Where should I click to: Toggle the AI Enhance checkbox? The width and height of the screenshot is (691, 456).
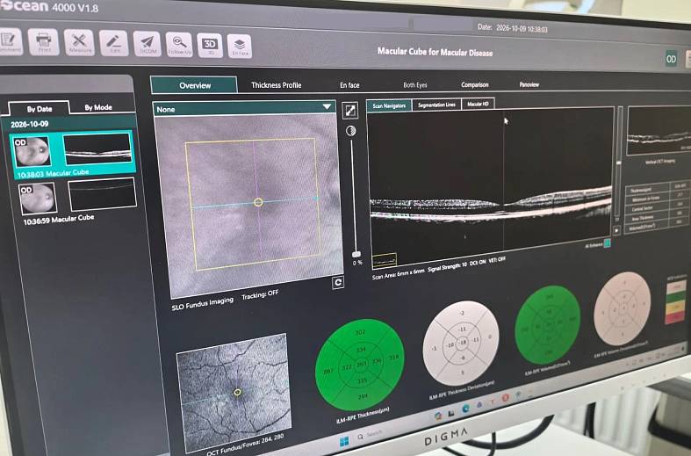(607, 243)
